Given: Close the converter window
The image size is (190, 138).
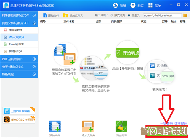Looking at the screenshot, I should point(187,5).
